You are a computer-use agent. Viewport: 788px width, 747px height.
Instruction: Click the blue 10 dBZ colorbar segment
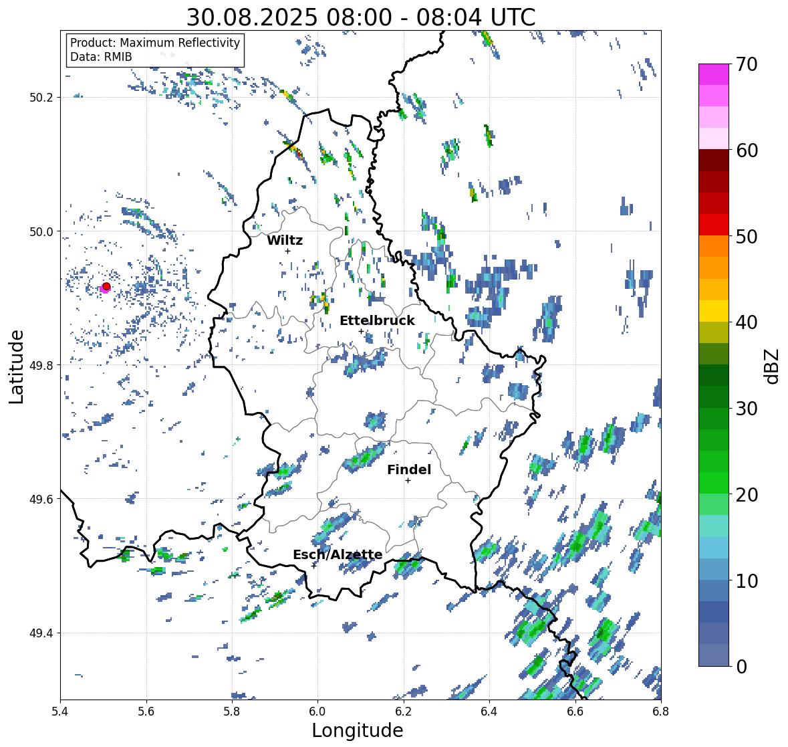(x=714, y=569)
